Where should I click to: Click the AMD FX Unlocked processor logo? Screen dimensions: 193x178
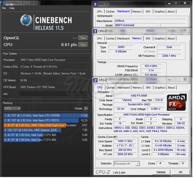click(176, 102)
